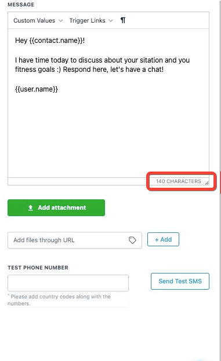Click the MESSAGE section label
This screenshot has height=361, width=221.
[x=21, y=5]
